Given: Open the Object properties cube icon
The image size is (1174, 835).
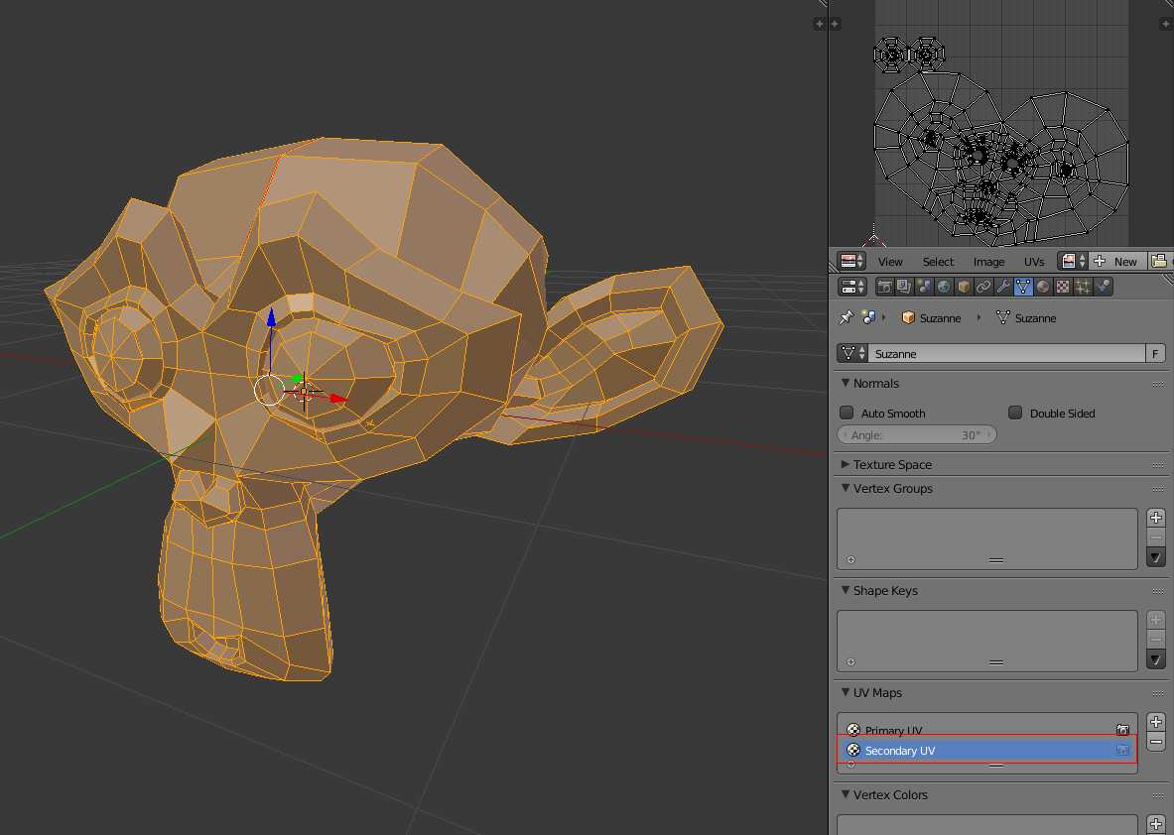Looking at the screenshot, I should 963,286.
